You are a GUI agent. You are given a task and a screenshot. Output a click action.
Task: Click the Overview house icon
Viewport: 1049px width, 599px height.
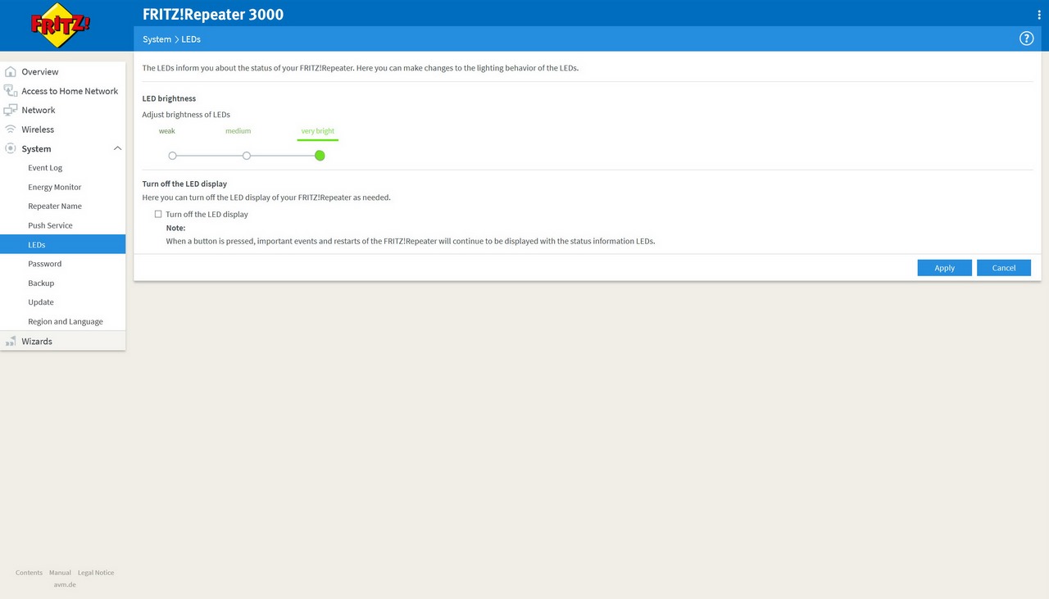click(11, 72)
